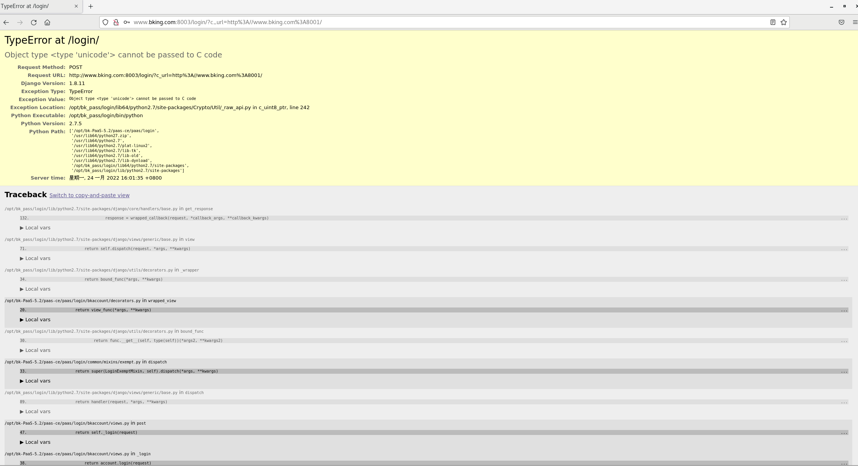Expand Local vars under exempt.py dispatch frame
858x466 pixels.
(x=35, y=381)
